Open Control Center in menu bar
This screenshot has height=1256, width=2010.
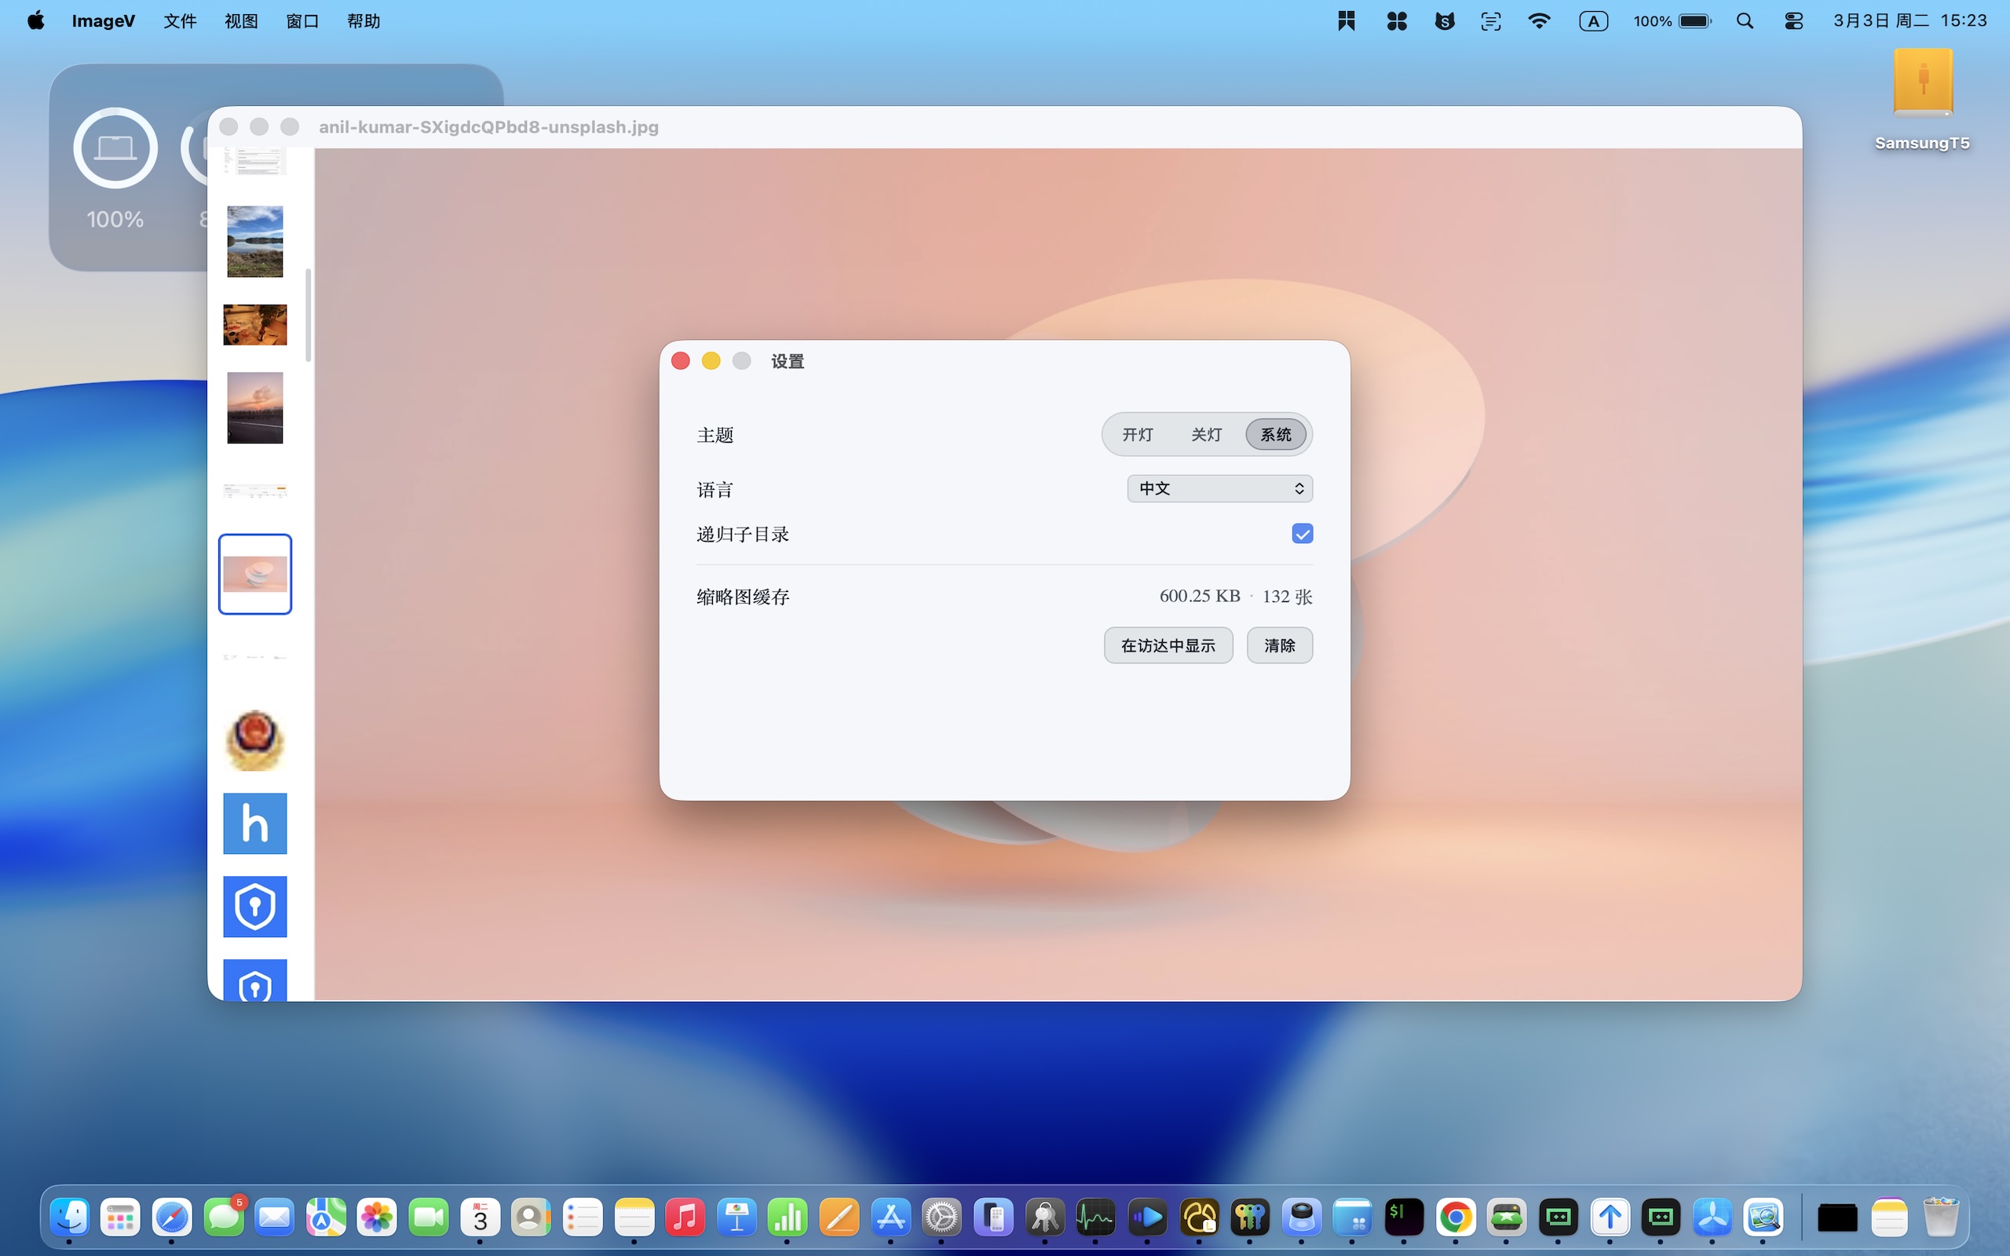click(x=1793, y=20)
